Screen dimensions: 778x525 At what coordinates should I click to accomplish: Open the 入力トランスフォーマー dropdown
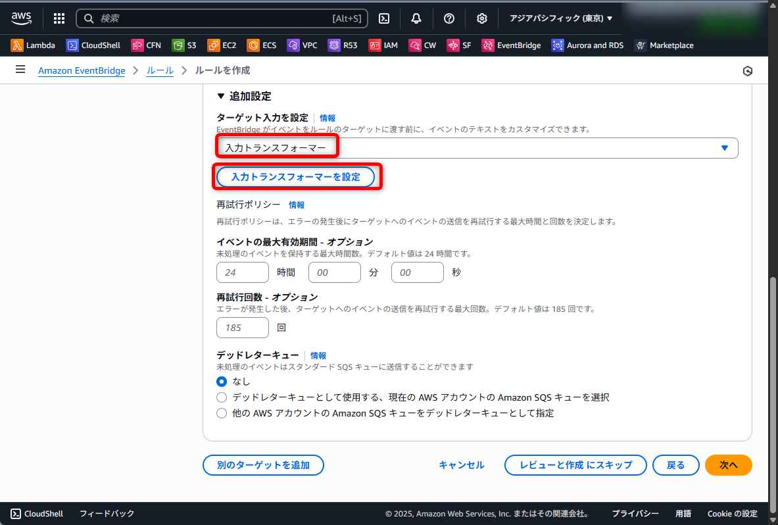pos(477,148)
